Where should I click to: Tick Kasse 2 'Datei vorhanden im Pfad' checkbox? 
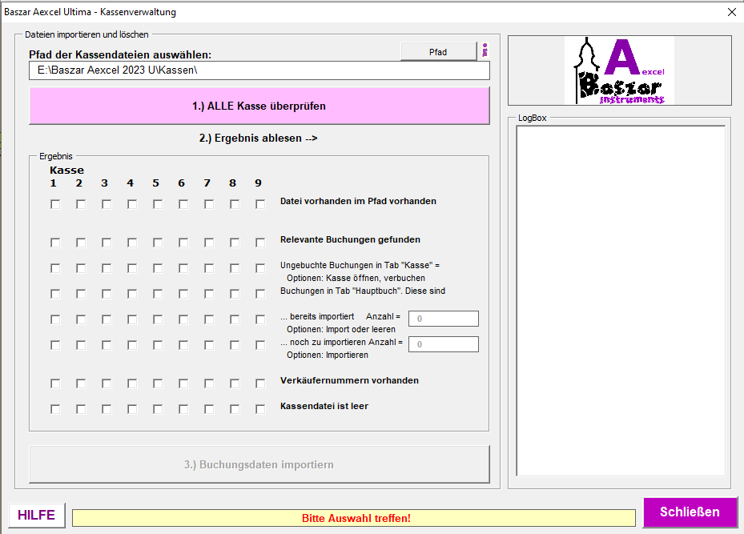tap(81, 204)
